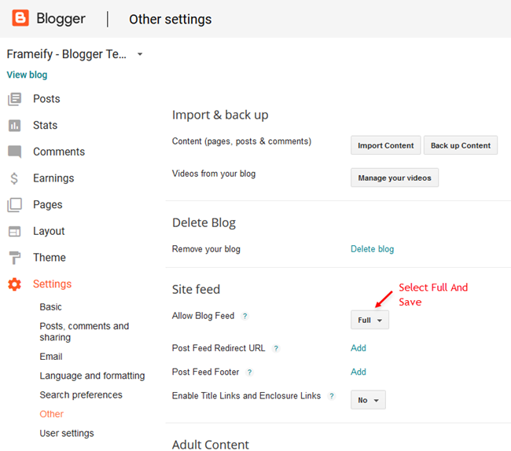The height and width of the screenshot is (451, 511).
Task: Select the Other settings submenu item
Action: 51,414
